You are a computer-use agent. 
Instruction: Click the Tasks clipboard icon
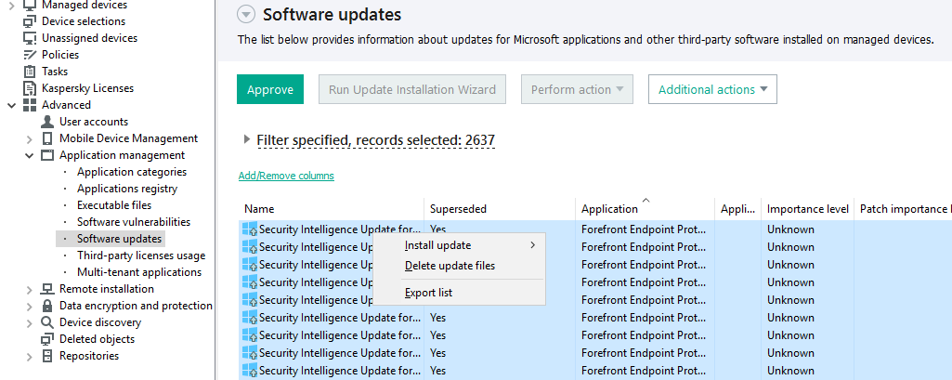click(30, 72)
